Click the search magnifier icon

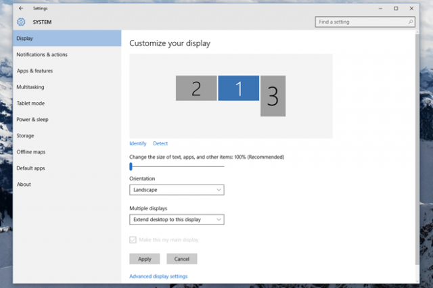point(410,22)
